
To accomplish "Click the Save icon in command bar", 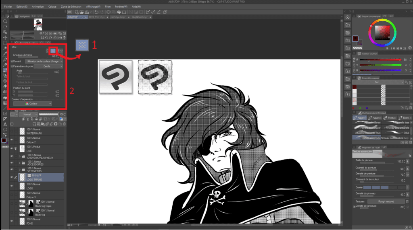I will pos(87,12).
